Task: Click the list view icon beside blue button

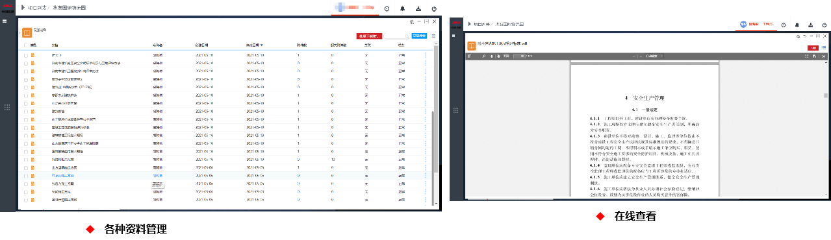Action: (433, 36)
